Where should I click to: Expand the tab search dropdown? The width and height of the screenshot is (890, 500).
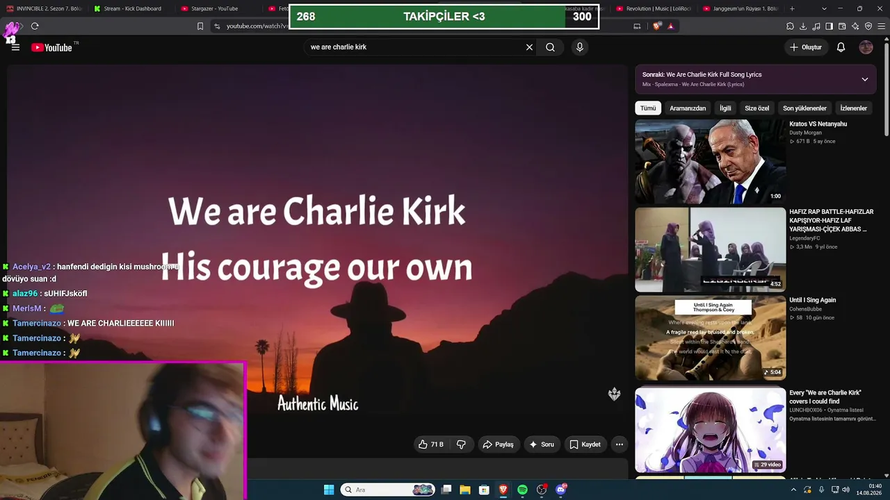tap(824, 8)
